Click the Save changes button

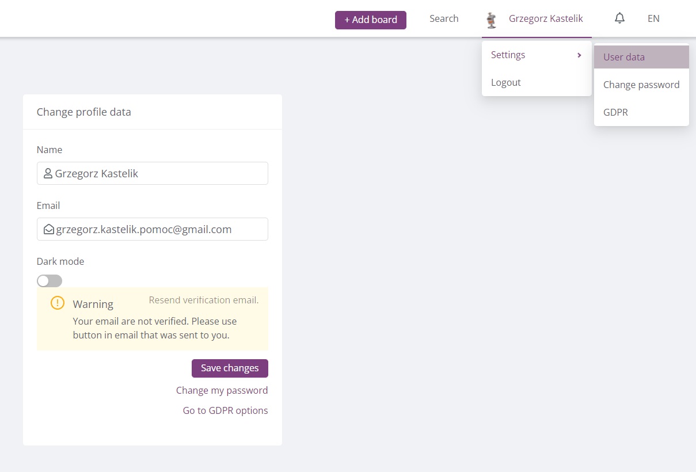coord(230,368)
